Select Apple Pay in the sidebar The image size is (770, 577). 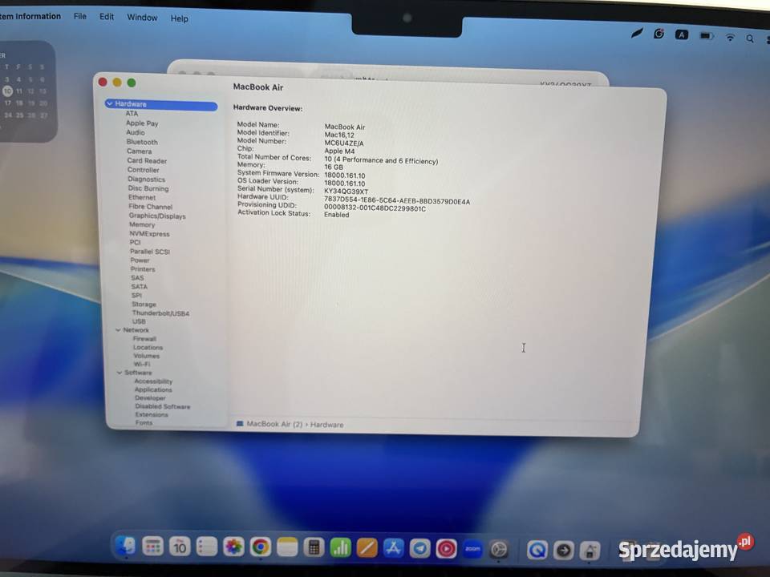point(143,123)
